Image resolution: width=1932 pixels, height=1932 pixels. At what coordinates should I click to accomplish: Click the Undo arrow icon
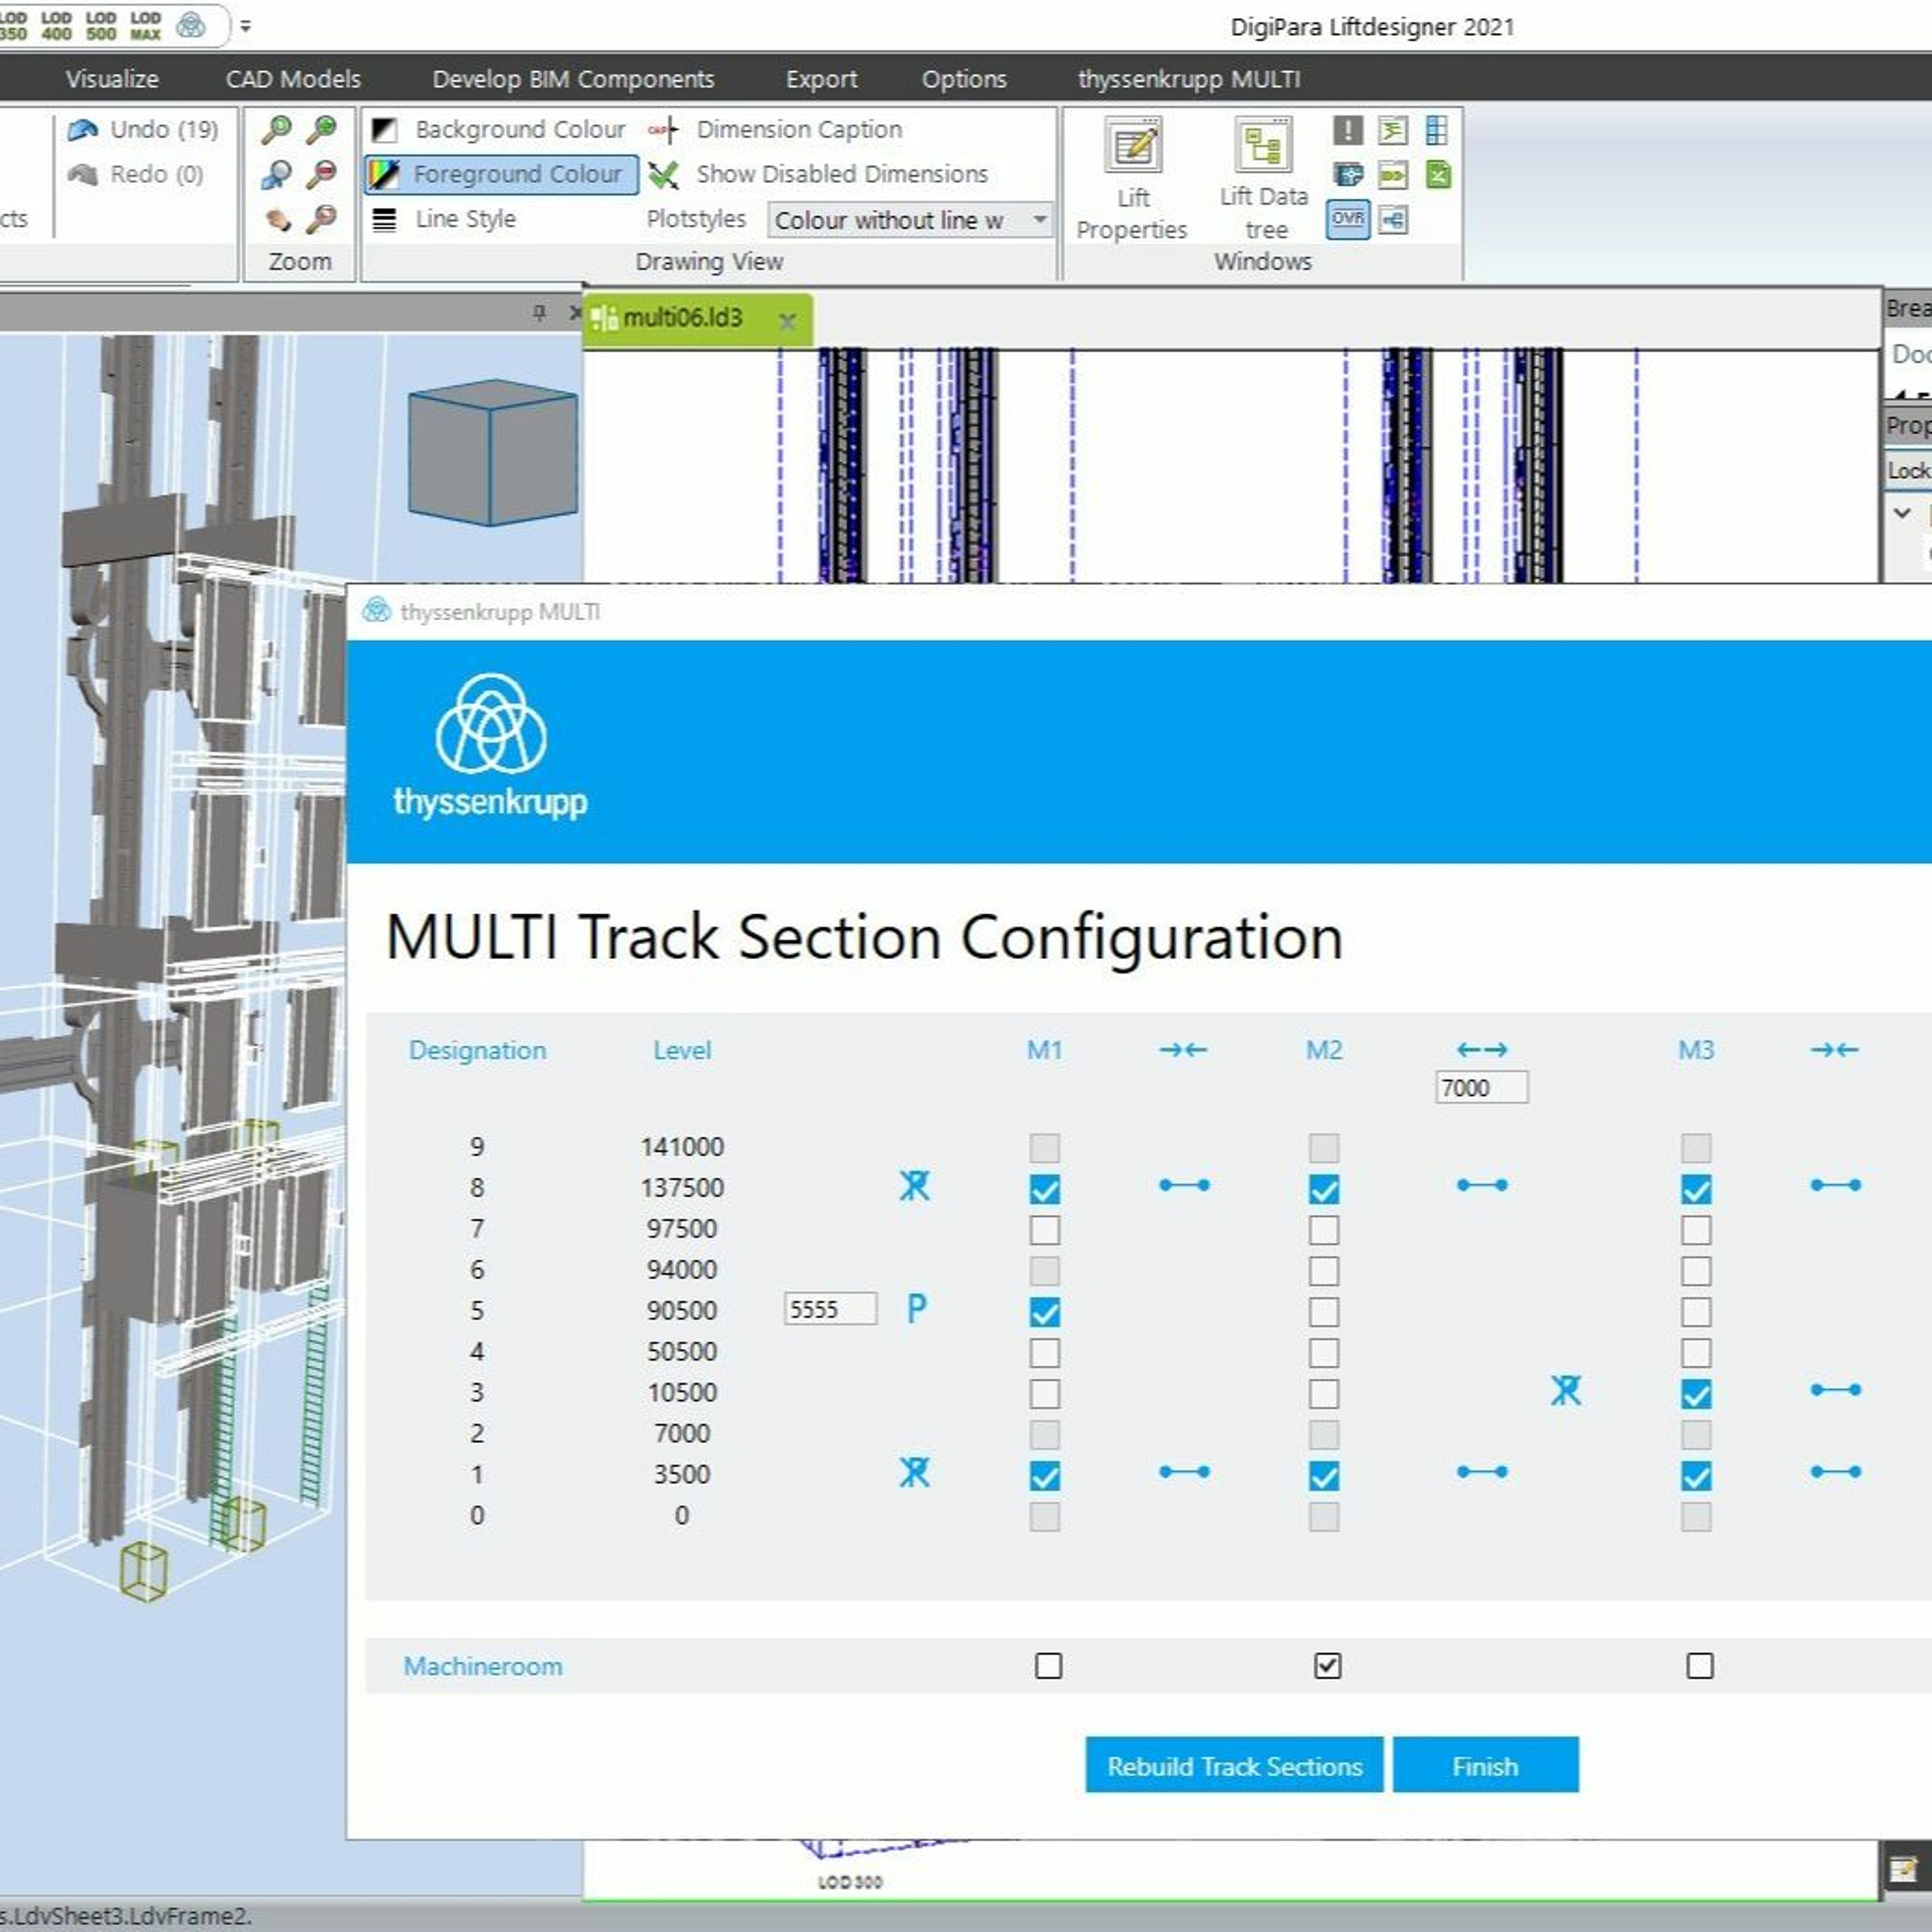point(83,130)
